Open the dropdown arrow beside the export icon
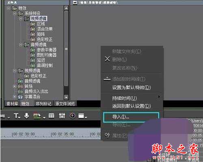Viewport: 203px width, 162px height. (44, 118)
